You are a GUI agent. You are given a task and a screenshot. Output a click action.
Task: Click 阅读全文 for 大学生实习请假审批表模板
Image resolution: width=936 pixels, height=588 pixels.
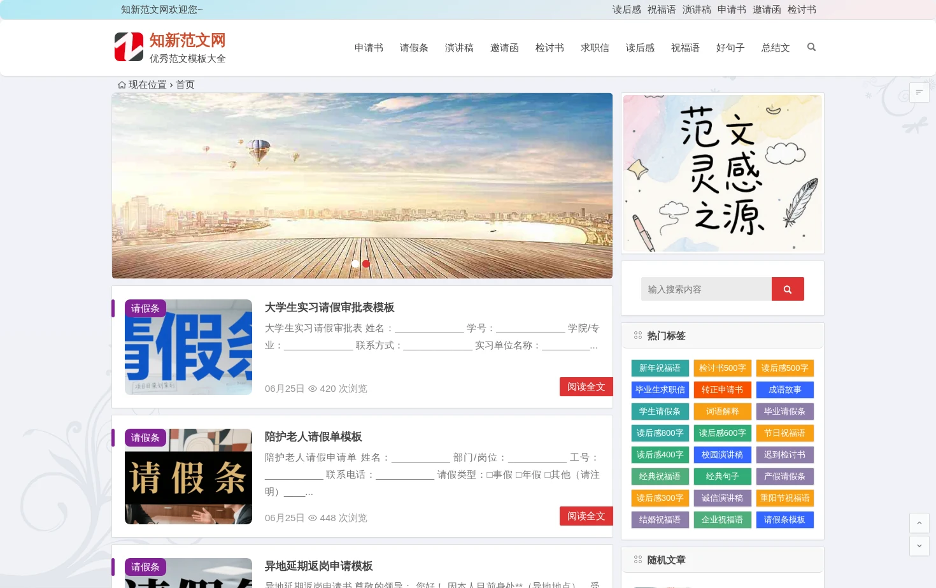[586, 387]
